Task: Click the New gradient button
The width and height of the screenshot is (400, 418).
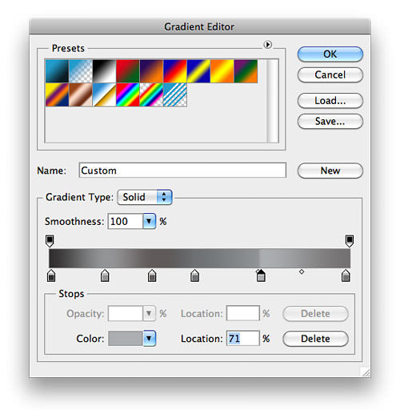Action: 330,171
